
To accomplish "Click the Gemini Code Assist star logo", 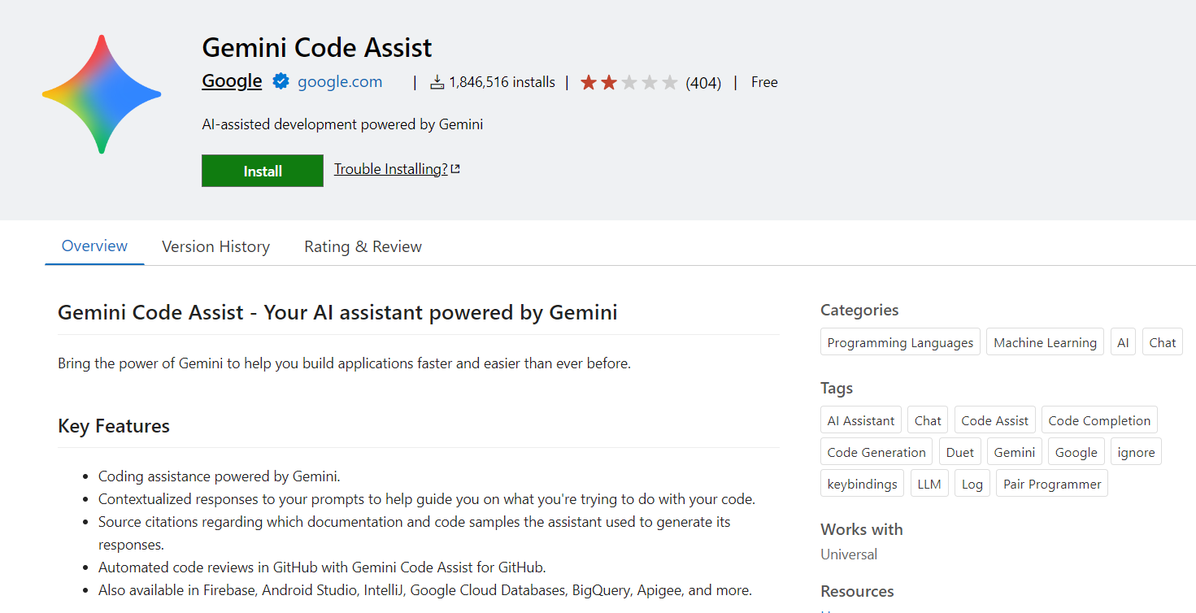I will point(102,94).
